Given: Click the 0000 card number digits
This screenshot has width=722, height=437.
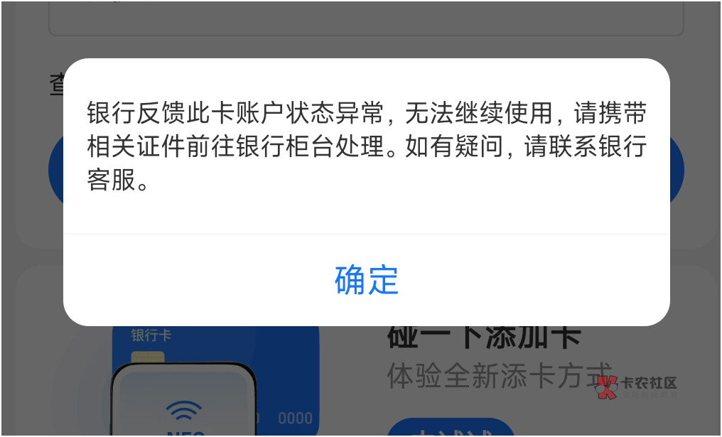Looking at the screenshot, I should (295, 418).
